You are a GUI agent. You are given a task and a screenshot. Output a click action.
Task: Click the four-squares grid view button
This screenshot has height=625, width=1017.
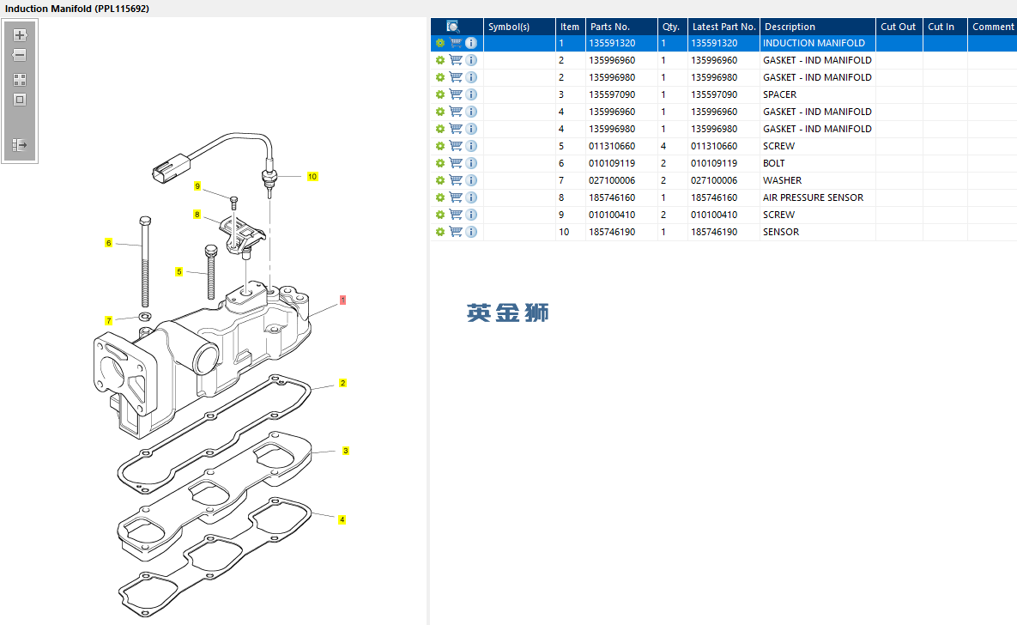pyautogui.click(x=20, y=80)
